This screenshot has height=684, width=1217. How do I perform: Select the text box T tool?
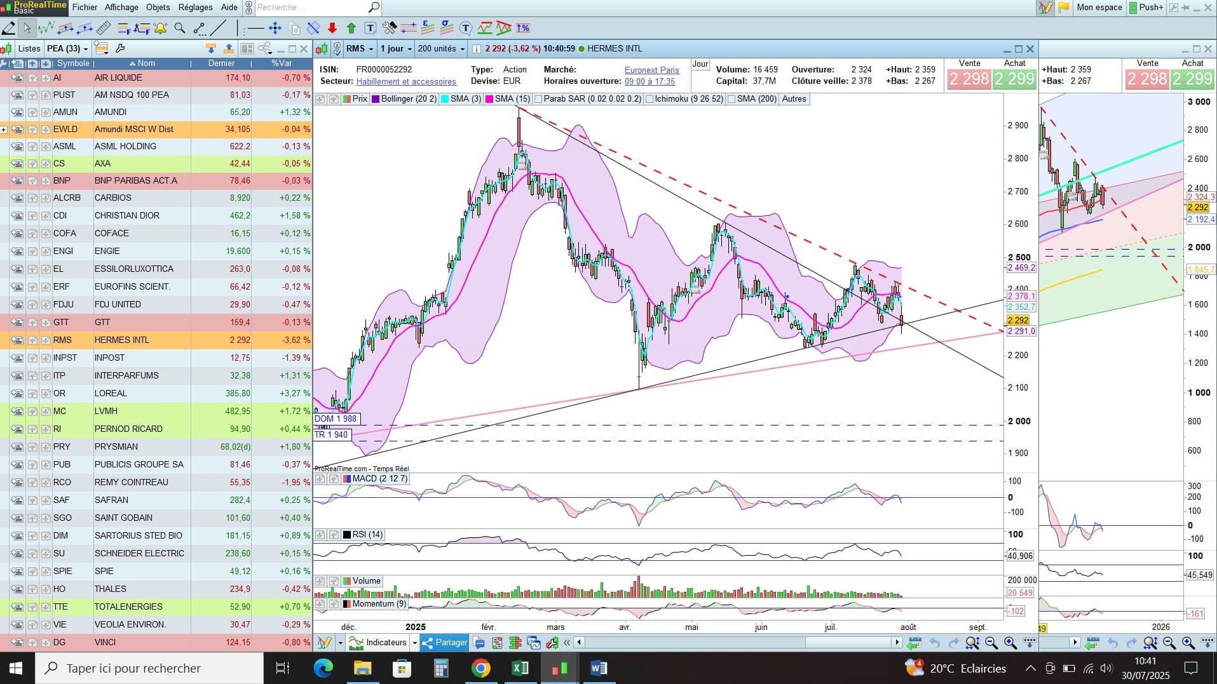(x=370, y=28)
